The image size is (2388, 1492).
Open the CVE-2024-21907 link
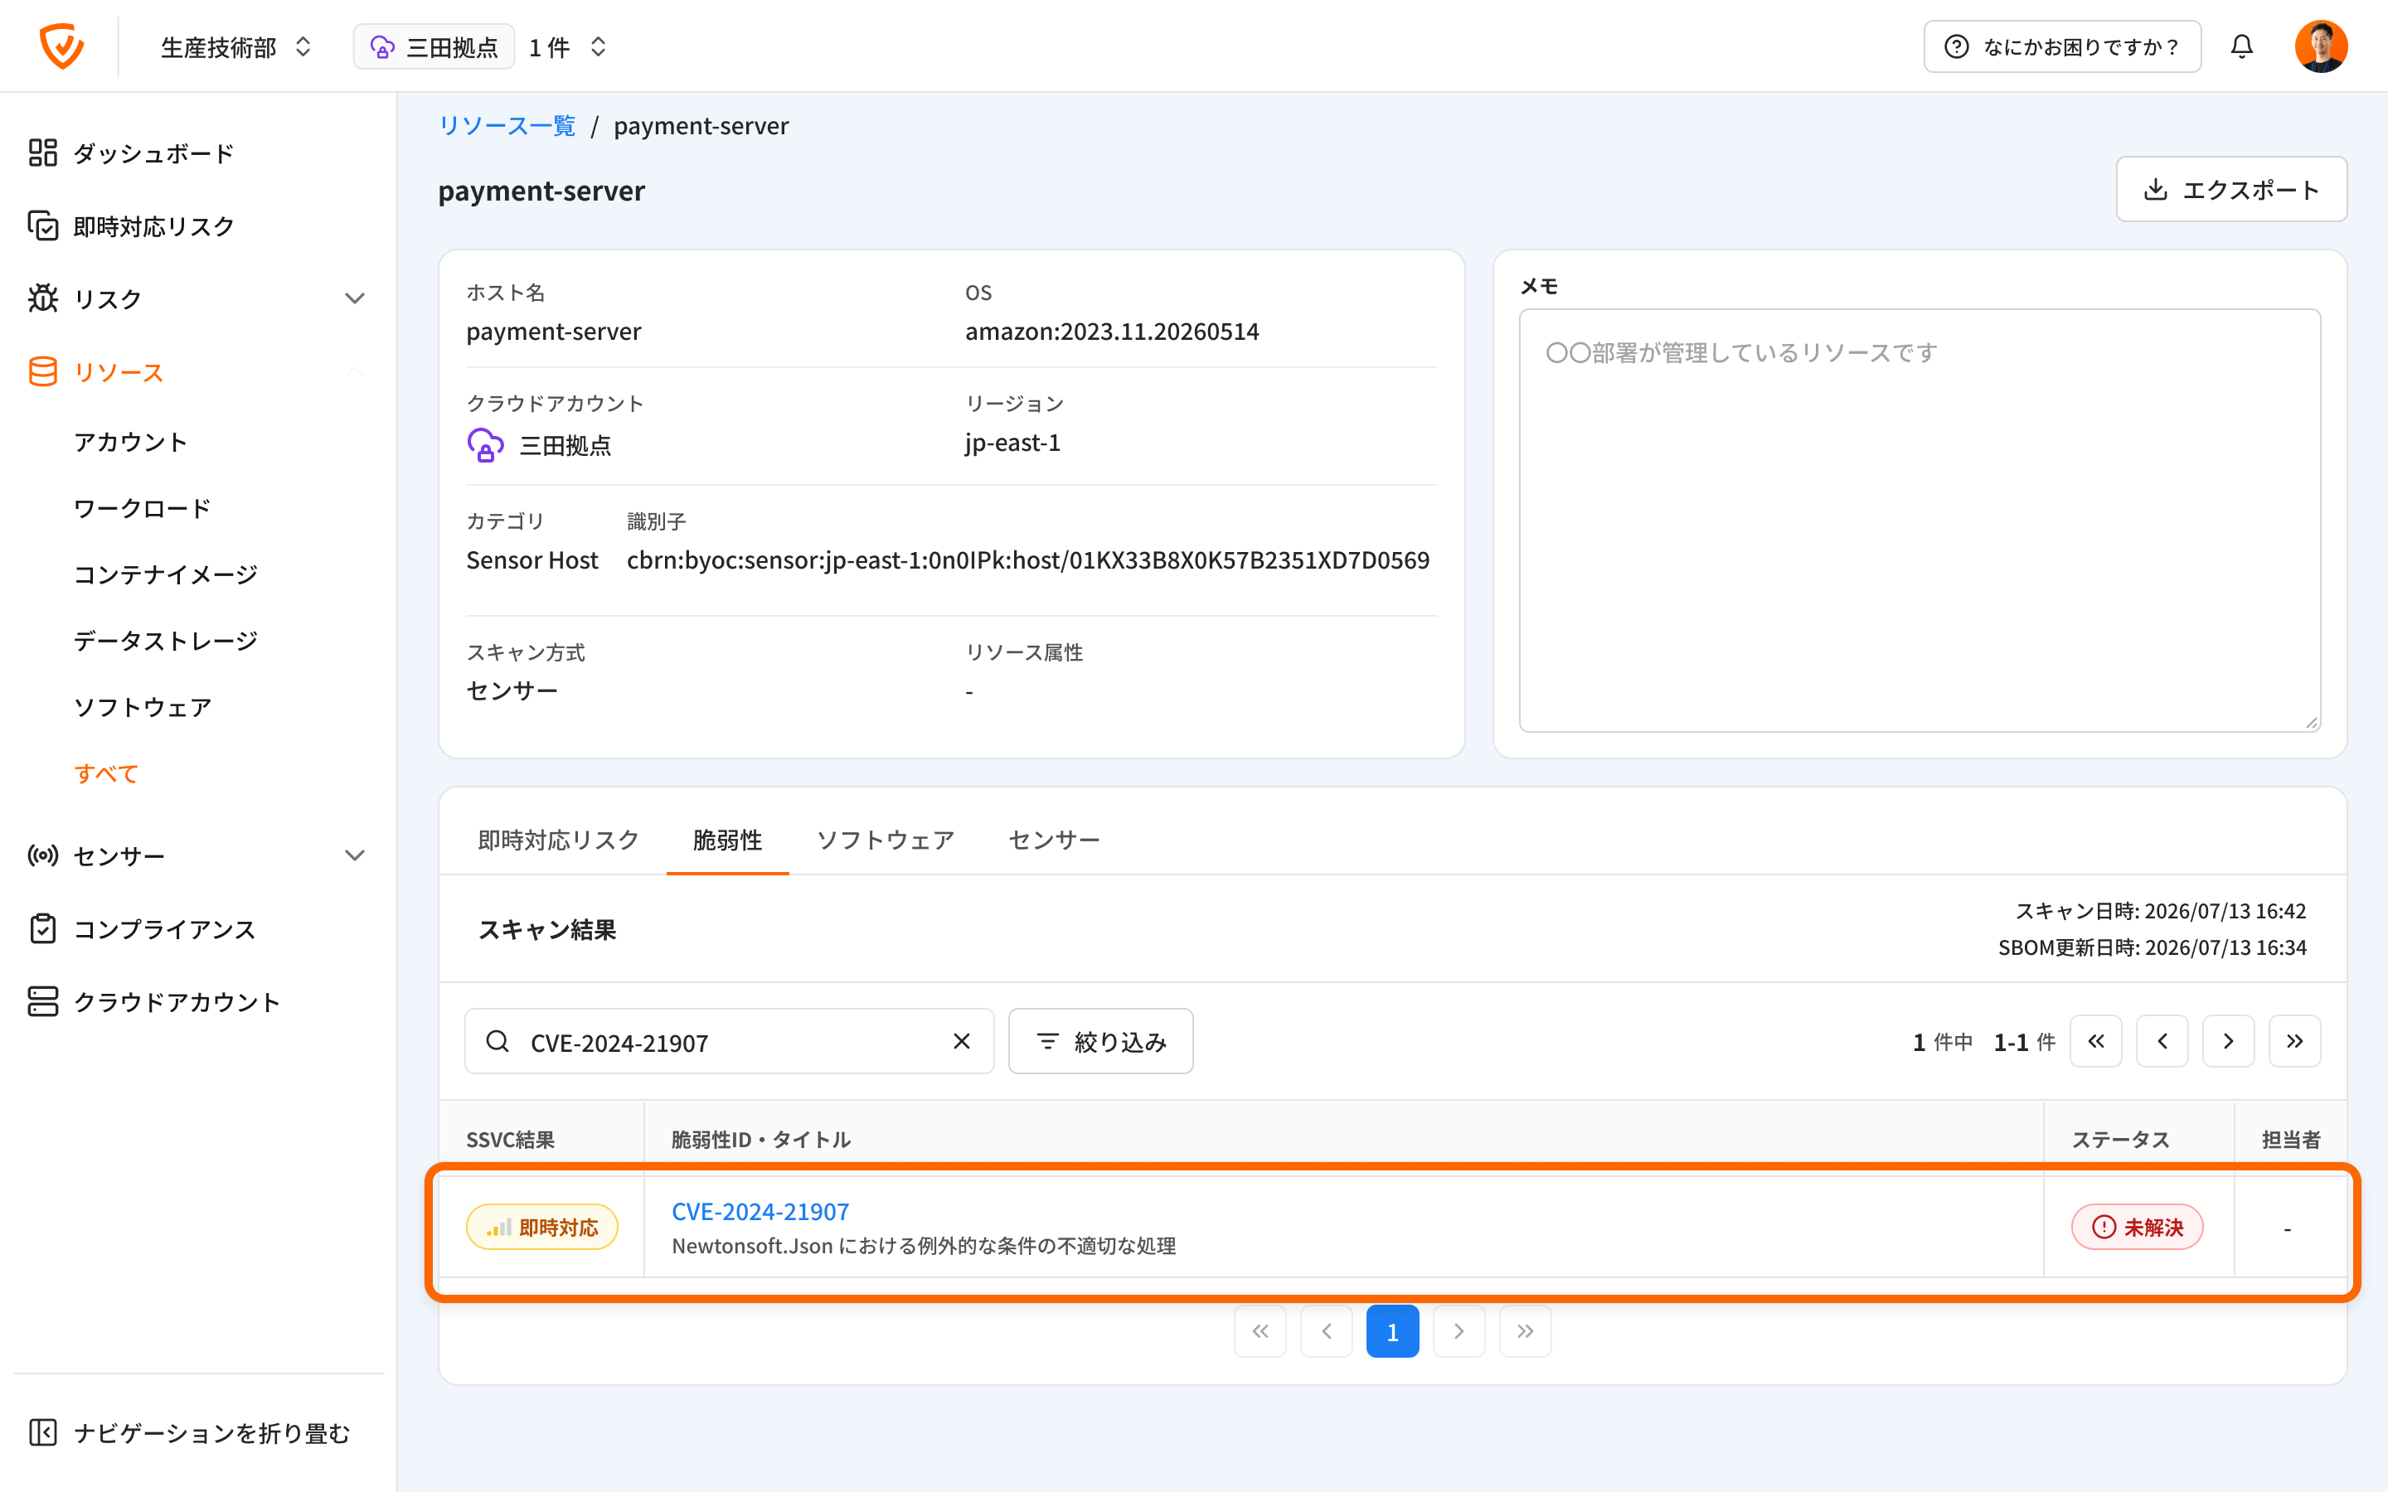pyautogui.click(x=760, y=1211)
